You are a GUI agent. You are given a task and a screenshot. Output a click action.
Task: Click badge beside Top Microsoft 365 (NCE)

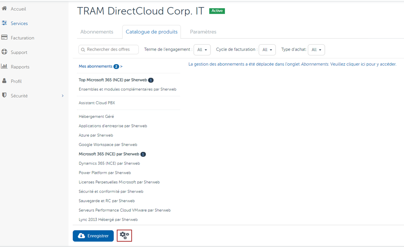151,80
